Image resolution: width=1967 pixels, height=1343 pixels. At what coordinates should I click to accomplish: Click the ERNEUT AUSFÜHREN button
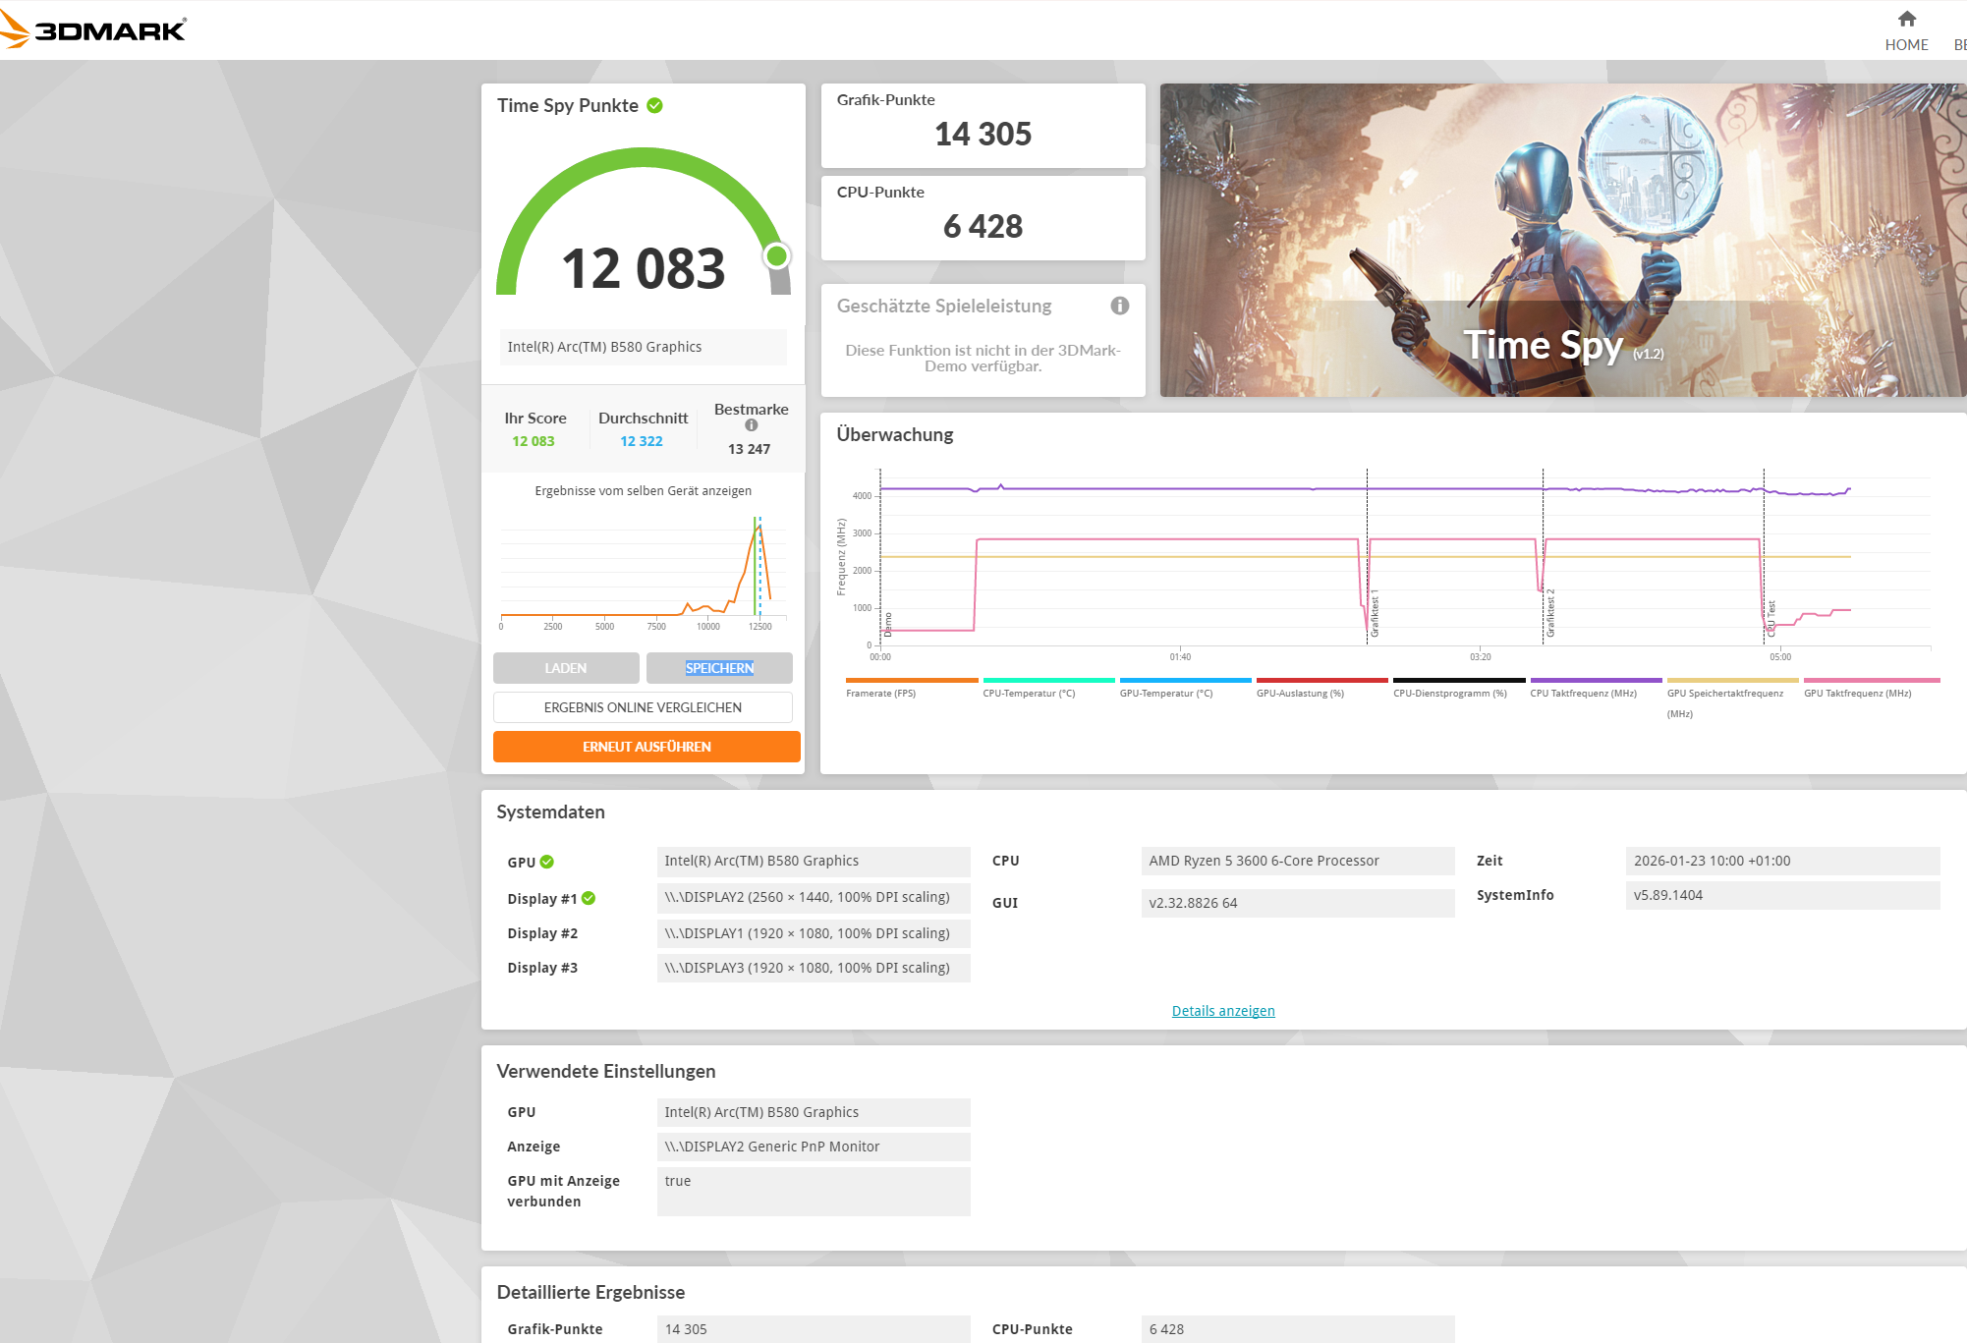tap(646, 747)
